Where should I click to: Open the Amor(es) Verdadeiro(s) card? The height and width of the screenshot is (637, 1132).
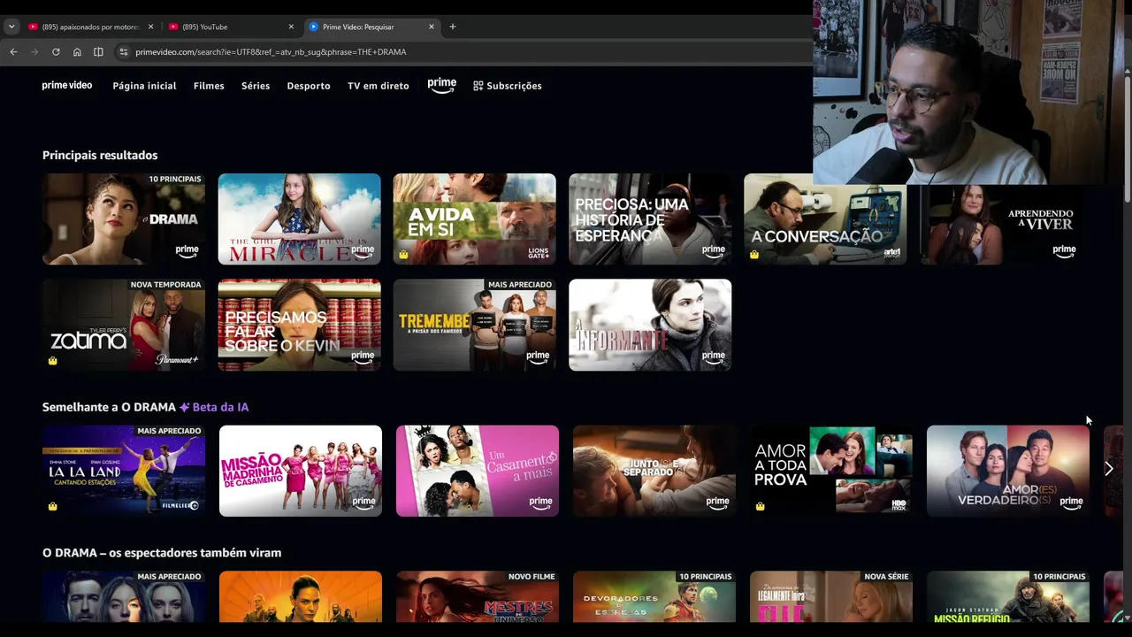(x=1008, y=471)
